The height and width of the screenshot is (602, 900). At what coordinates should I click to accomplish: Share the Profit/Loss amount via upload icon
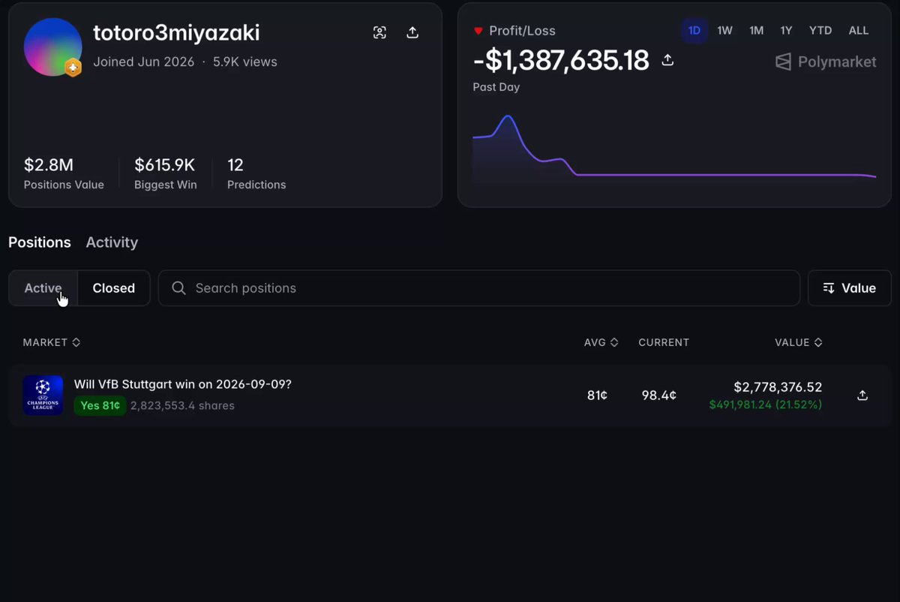click(x=667, y=60)
